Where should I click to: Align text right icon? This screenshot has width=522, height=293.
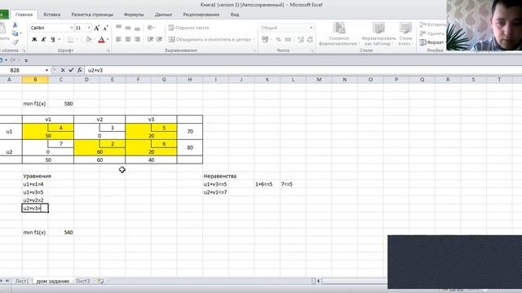click(x=137, y=40)
